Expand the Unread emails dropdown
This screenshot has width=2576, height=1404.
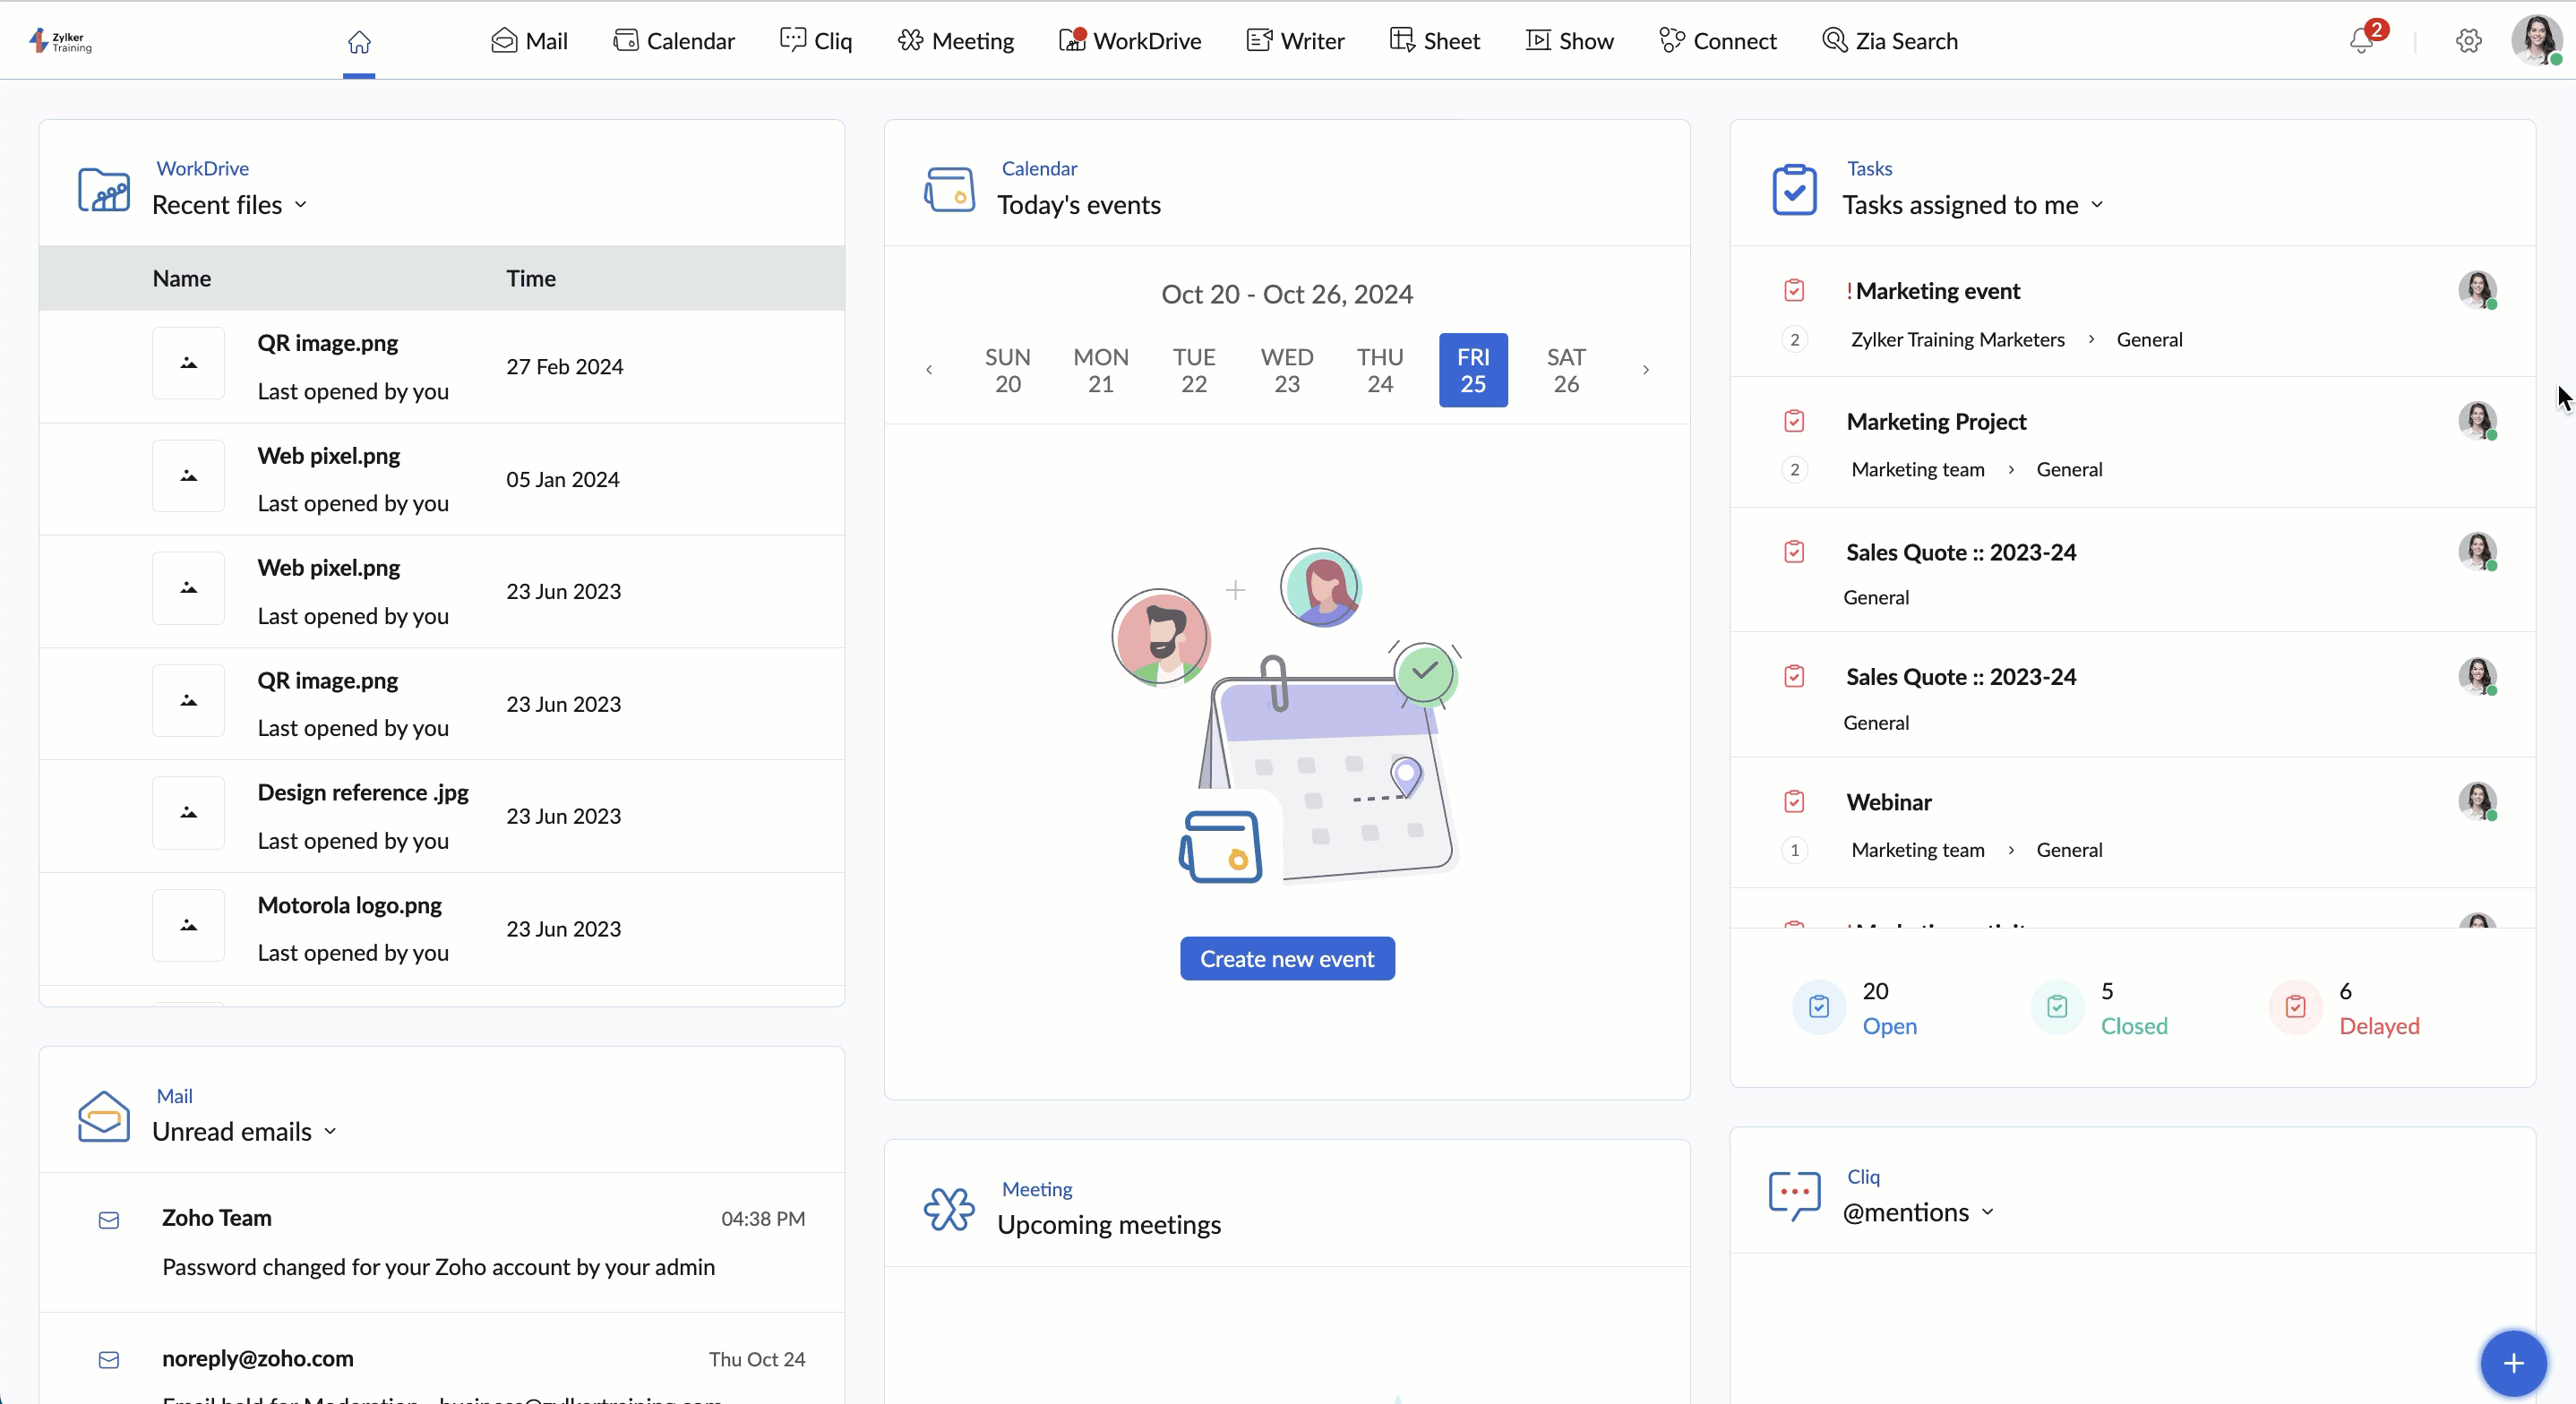click(x=330, y=1132)
